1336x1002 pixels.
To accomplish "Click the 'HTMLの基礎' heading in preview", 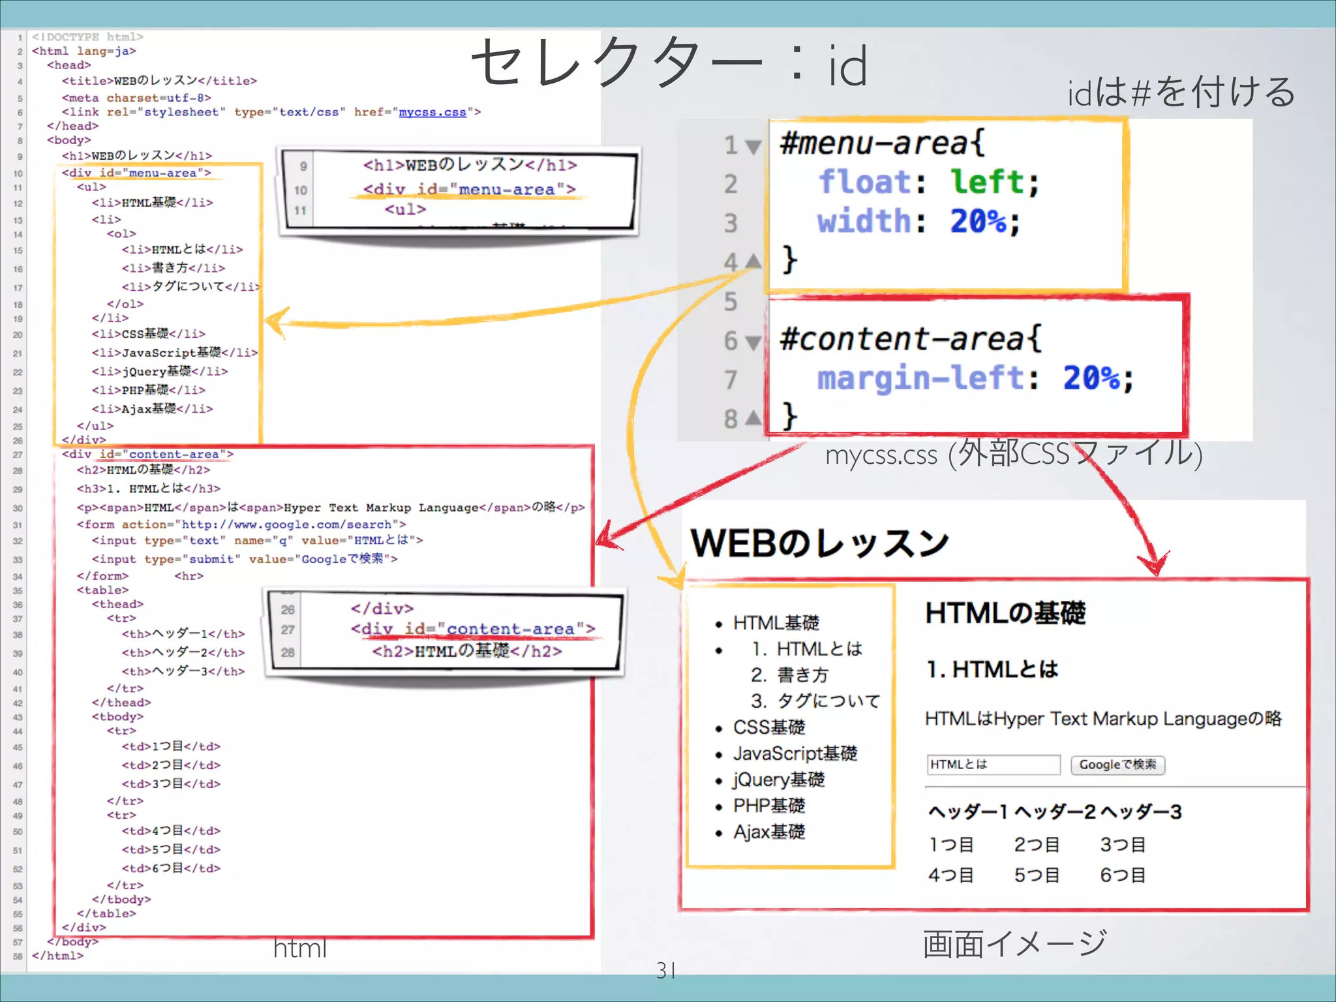I will pos(1005,613).
